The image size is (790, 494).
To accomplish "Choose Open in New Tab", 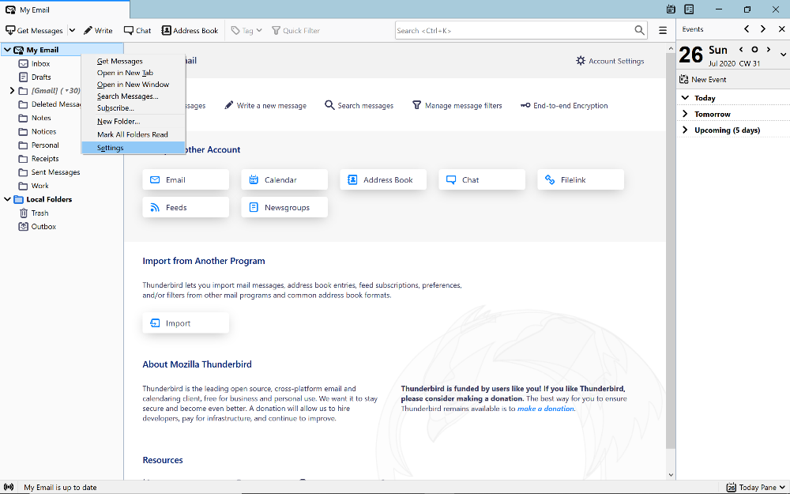I will click(x=134, y=73).
